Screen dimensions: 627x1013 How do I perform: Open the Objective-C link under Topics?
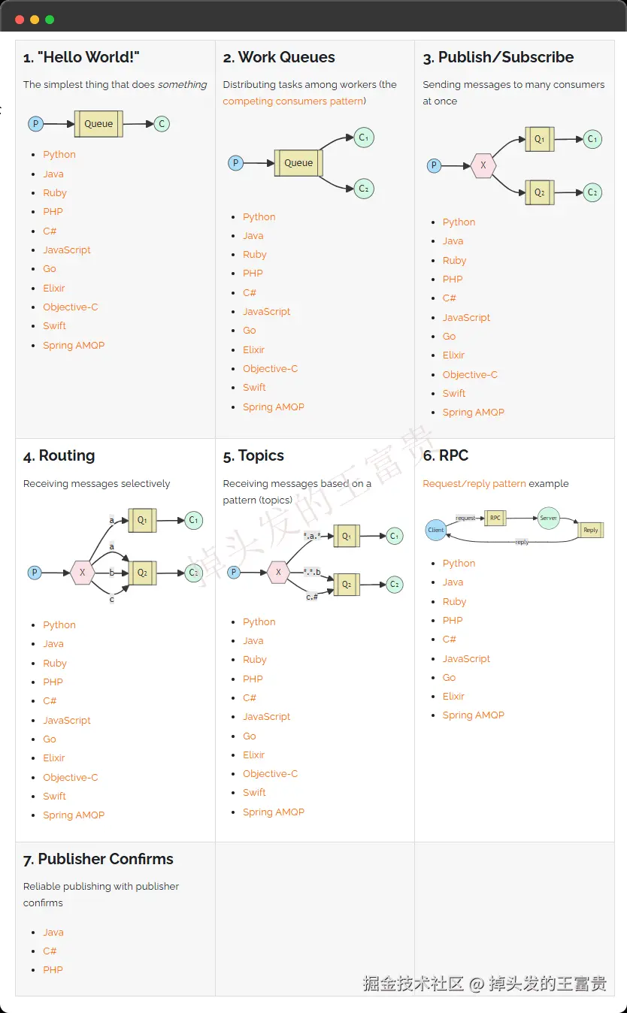270,774
